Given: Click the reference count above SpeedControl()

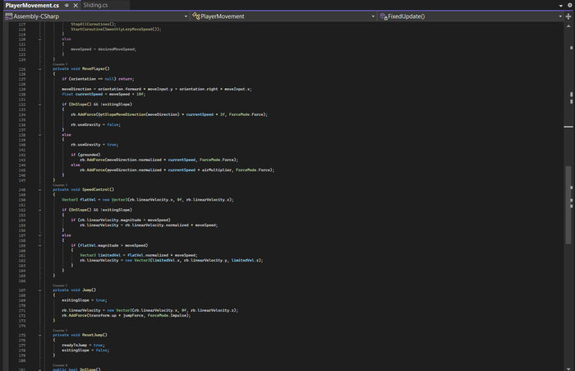Looking at the screenshot, I should point(60,185).
